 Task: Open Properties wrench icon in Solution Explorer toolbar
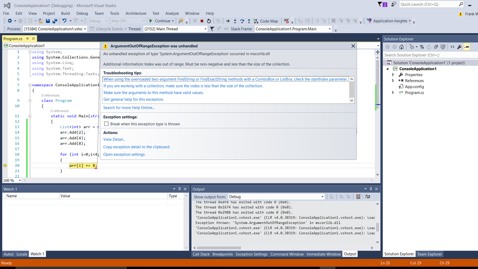tap(459, 47)
